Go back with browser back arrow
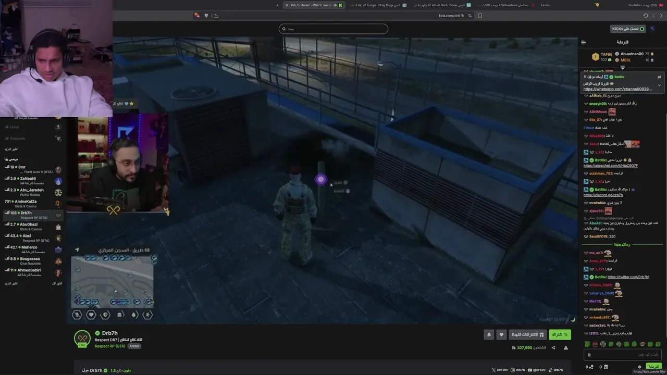The width and height of the screenshot is (667, 375). (x=662, y=16)
